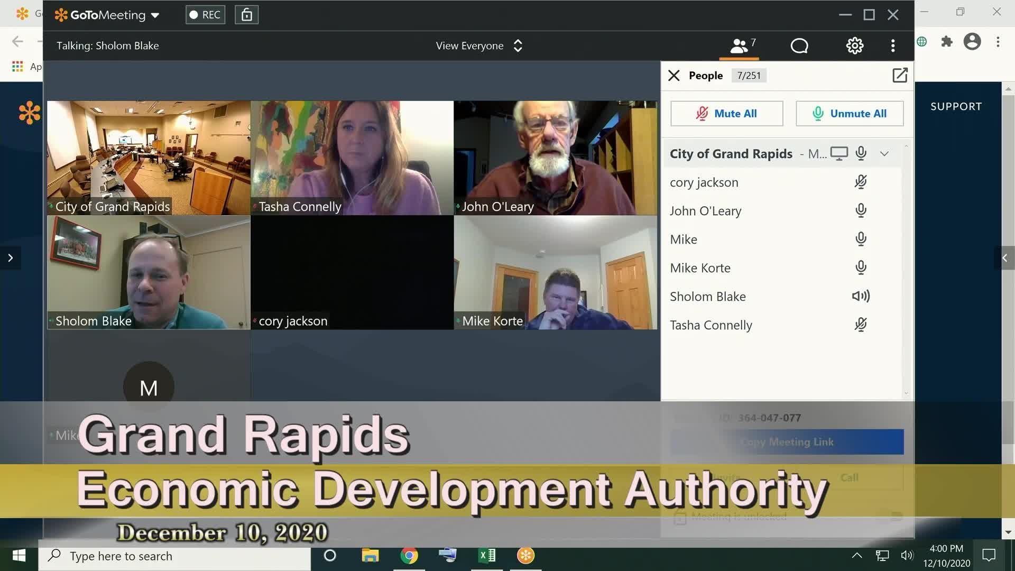This screenshot has height=571, width=1015.
Task: Click the City of Grand Rapids screen-share icon
Action: tap(838, 153)
